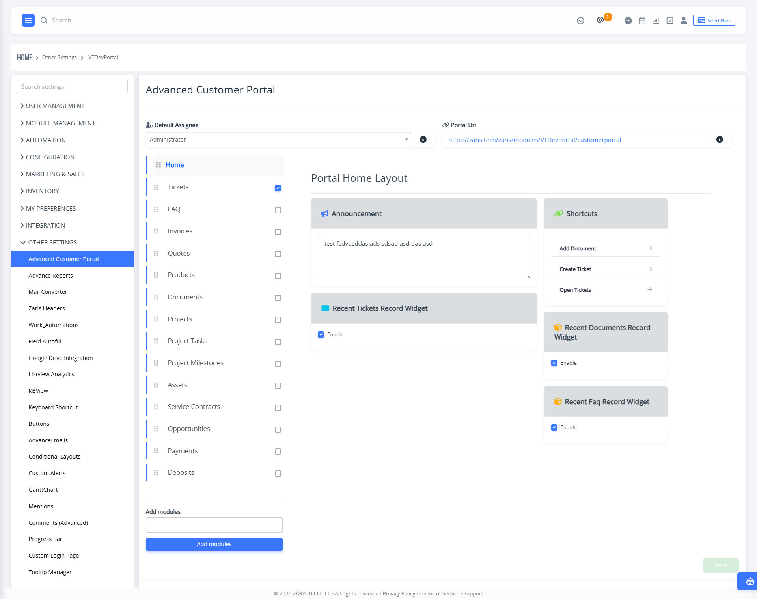Image resolution: width=757 pixels, height=599 pixels.
Task: Expand AUTOMATION section
Action: coord(43,140)
